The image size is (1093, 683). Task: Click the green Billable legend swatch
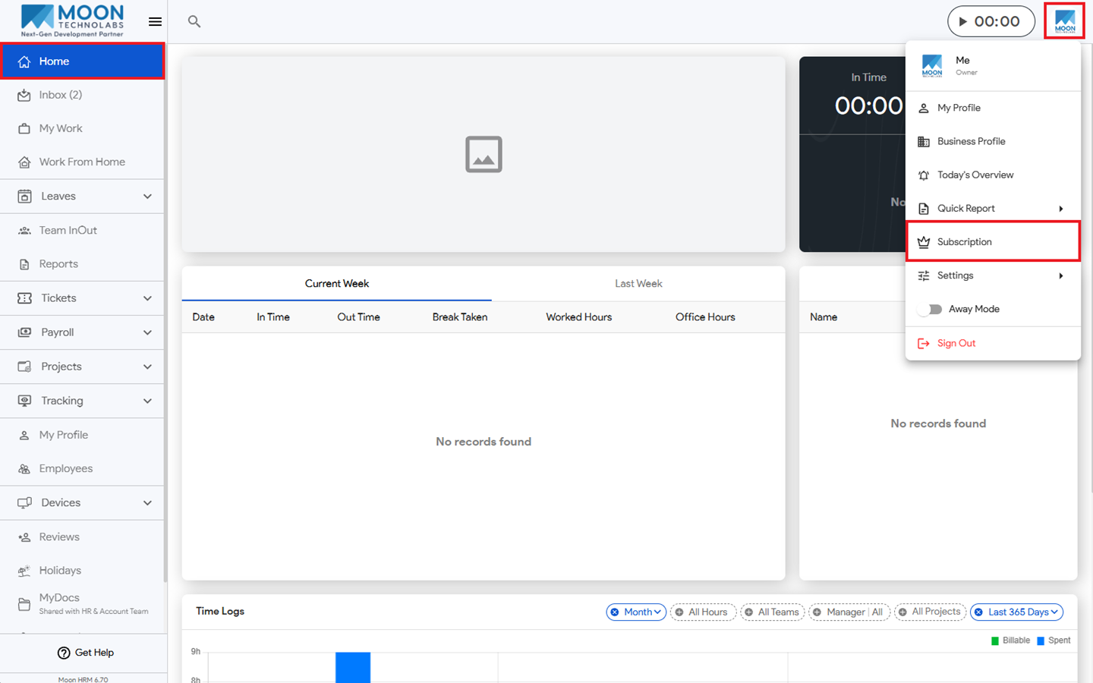(995, 641)
